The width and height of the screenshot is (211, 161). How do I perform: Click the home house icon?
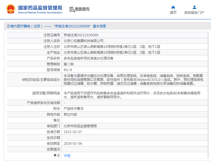pyautogui.click(x=173, y=7)
